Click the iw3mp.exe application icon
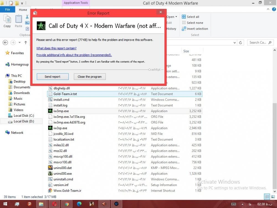Image resolution: width=277 pixels, height=208 pixels. (50, 111)
